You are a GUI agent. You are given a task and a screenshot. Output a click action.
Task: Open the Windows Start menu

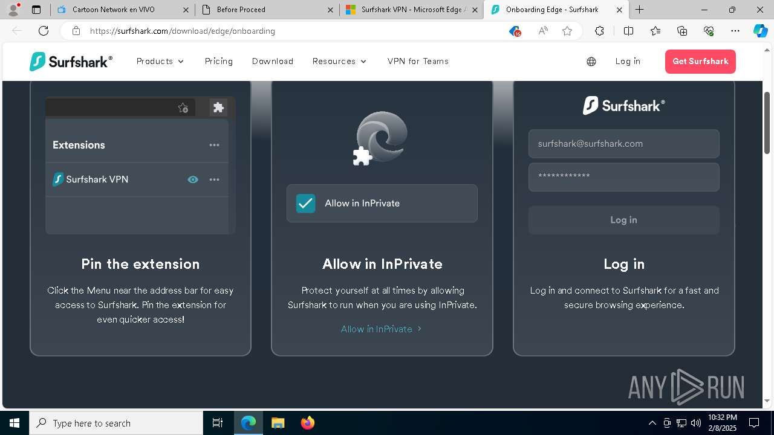tap(15, 423)
